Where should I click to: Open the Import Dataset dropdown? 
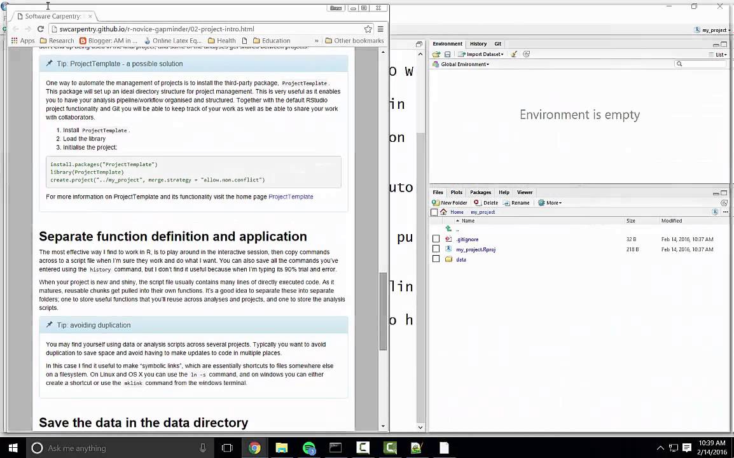(x=481, y=54)
